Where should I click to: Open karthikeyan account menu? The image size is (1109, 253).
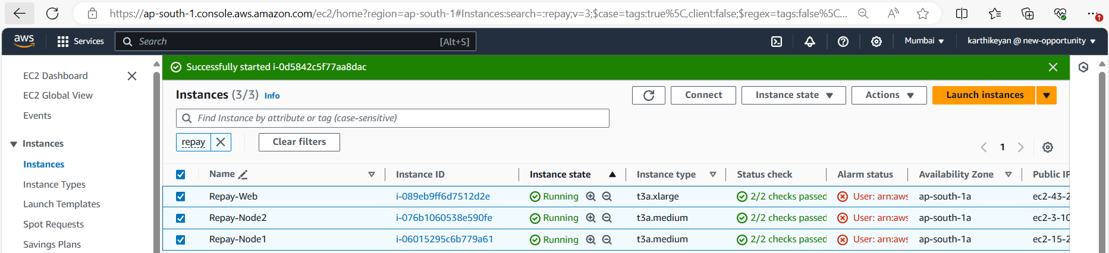point(1031,41)
